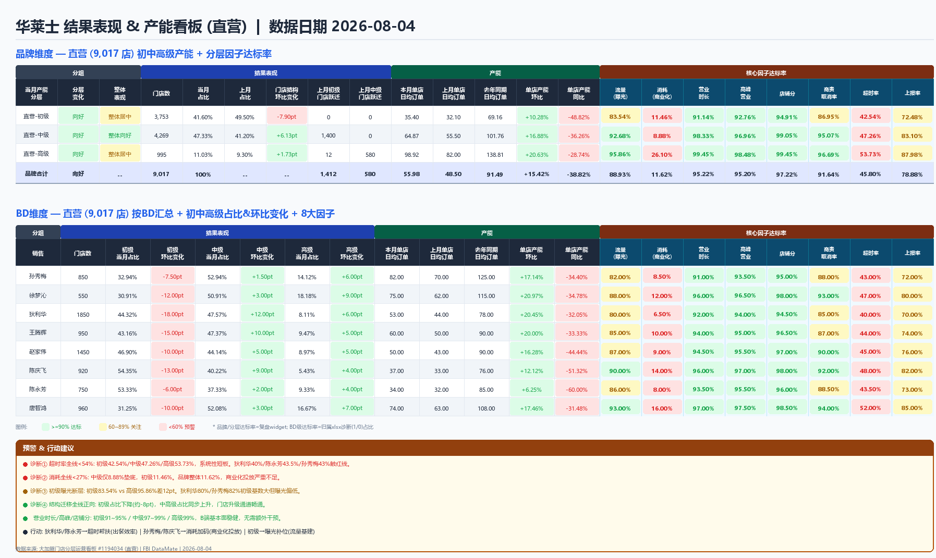Click '核心因子达标率' band in the BD table
Image resolution: width=936 pixels, height=558 pixels.
767,233
